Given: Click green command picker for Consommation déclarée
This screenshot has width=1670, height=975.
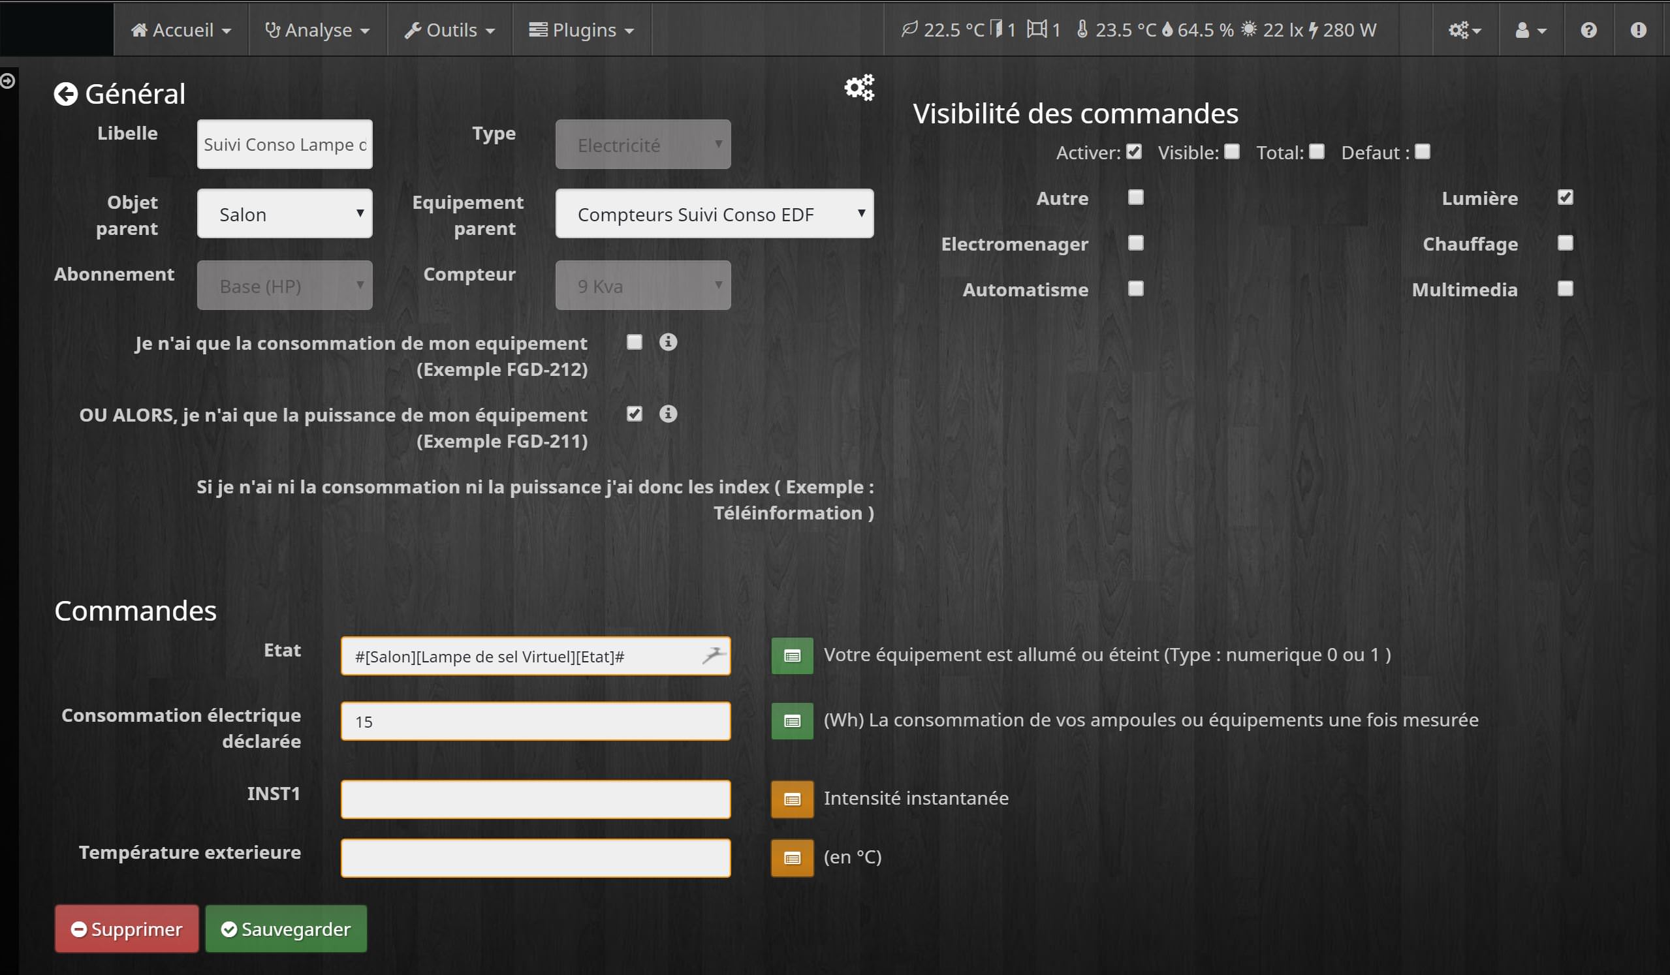Looking at the screenshot, I should tap(792, 720).
